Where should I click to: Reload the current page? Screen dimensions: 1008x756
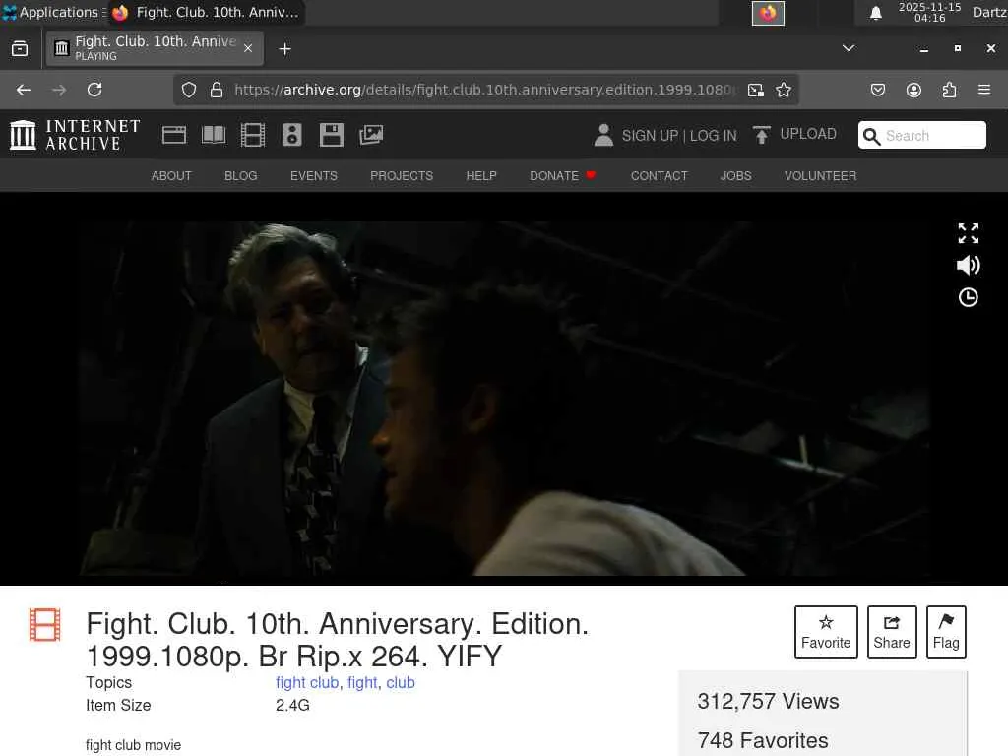(x=94, y=90)
